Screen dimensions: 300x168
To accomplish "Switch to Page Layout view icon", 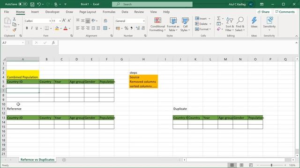I will [241, 165].
